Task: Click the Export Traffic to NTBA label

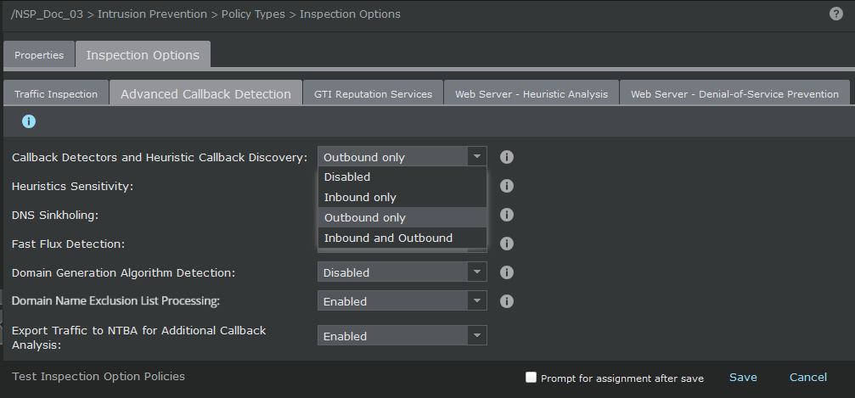Action: 138,338
